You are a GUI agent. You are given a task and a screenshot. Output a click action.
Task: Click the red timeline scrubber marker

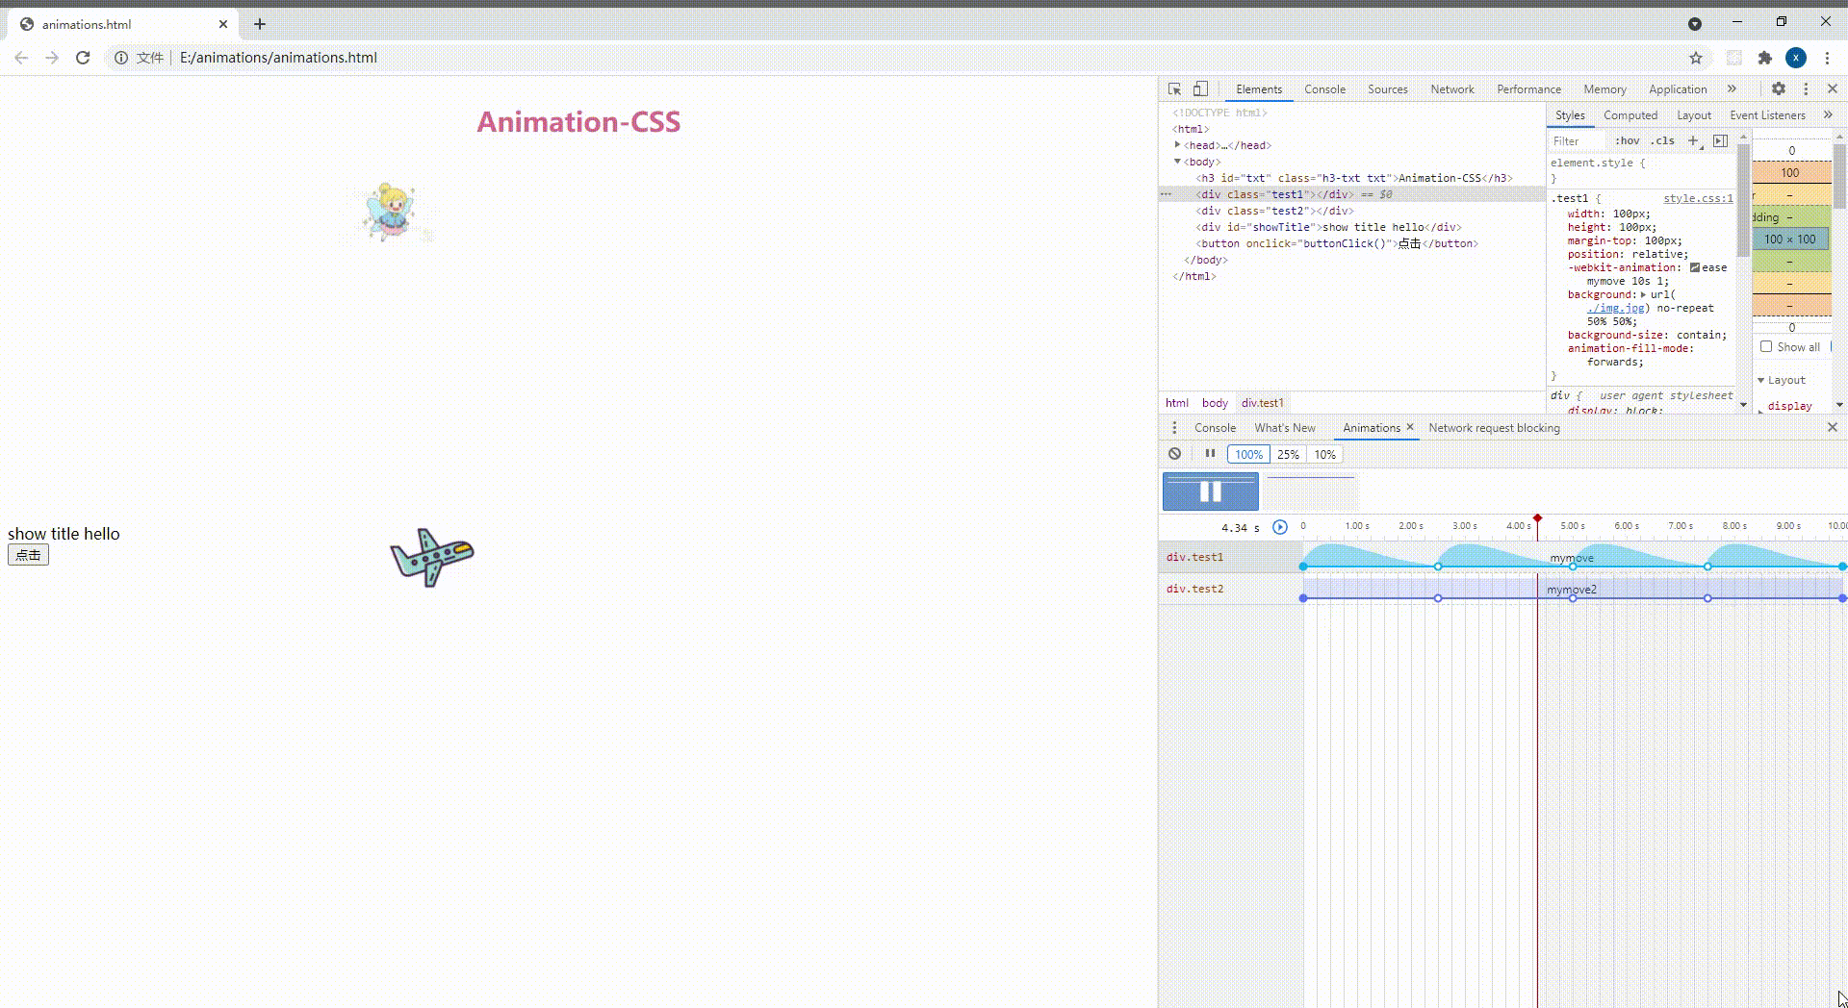[1537, 518]
